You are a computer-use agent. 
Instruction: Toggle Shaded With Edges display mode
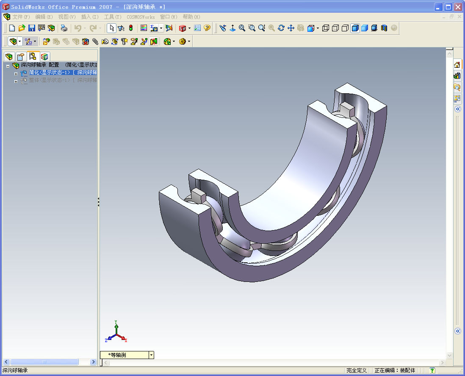coord(355,28)
